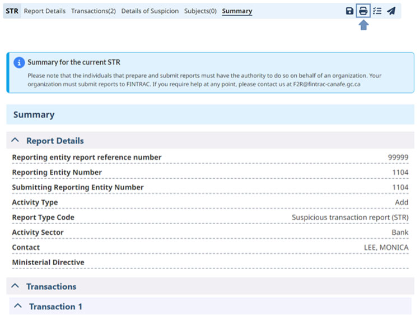Image resolution: width=420 pixels, height=315 pixels.
Task: Click the STR label in the navigation bar
Action: click(12, 11)
